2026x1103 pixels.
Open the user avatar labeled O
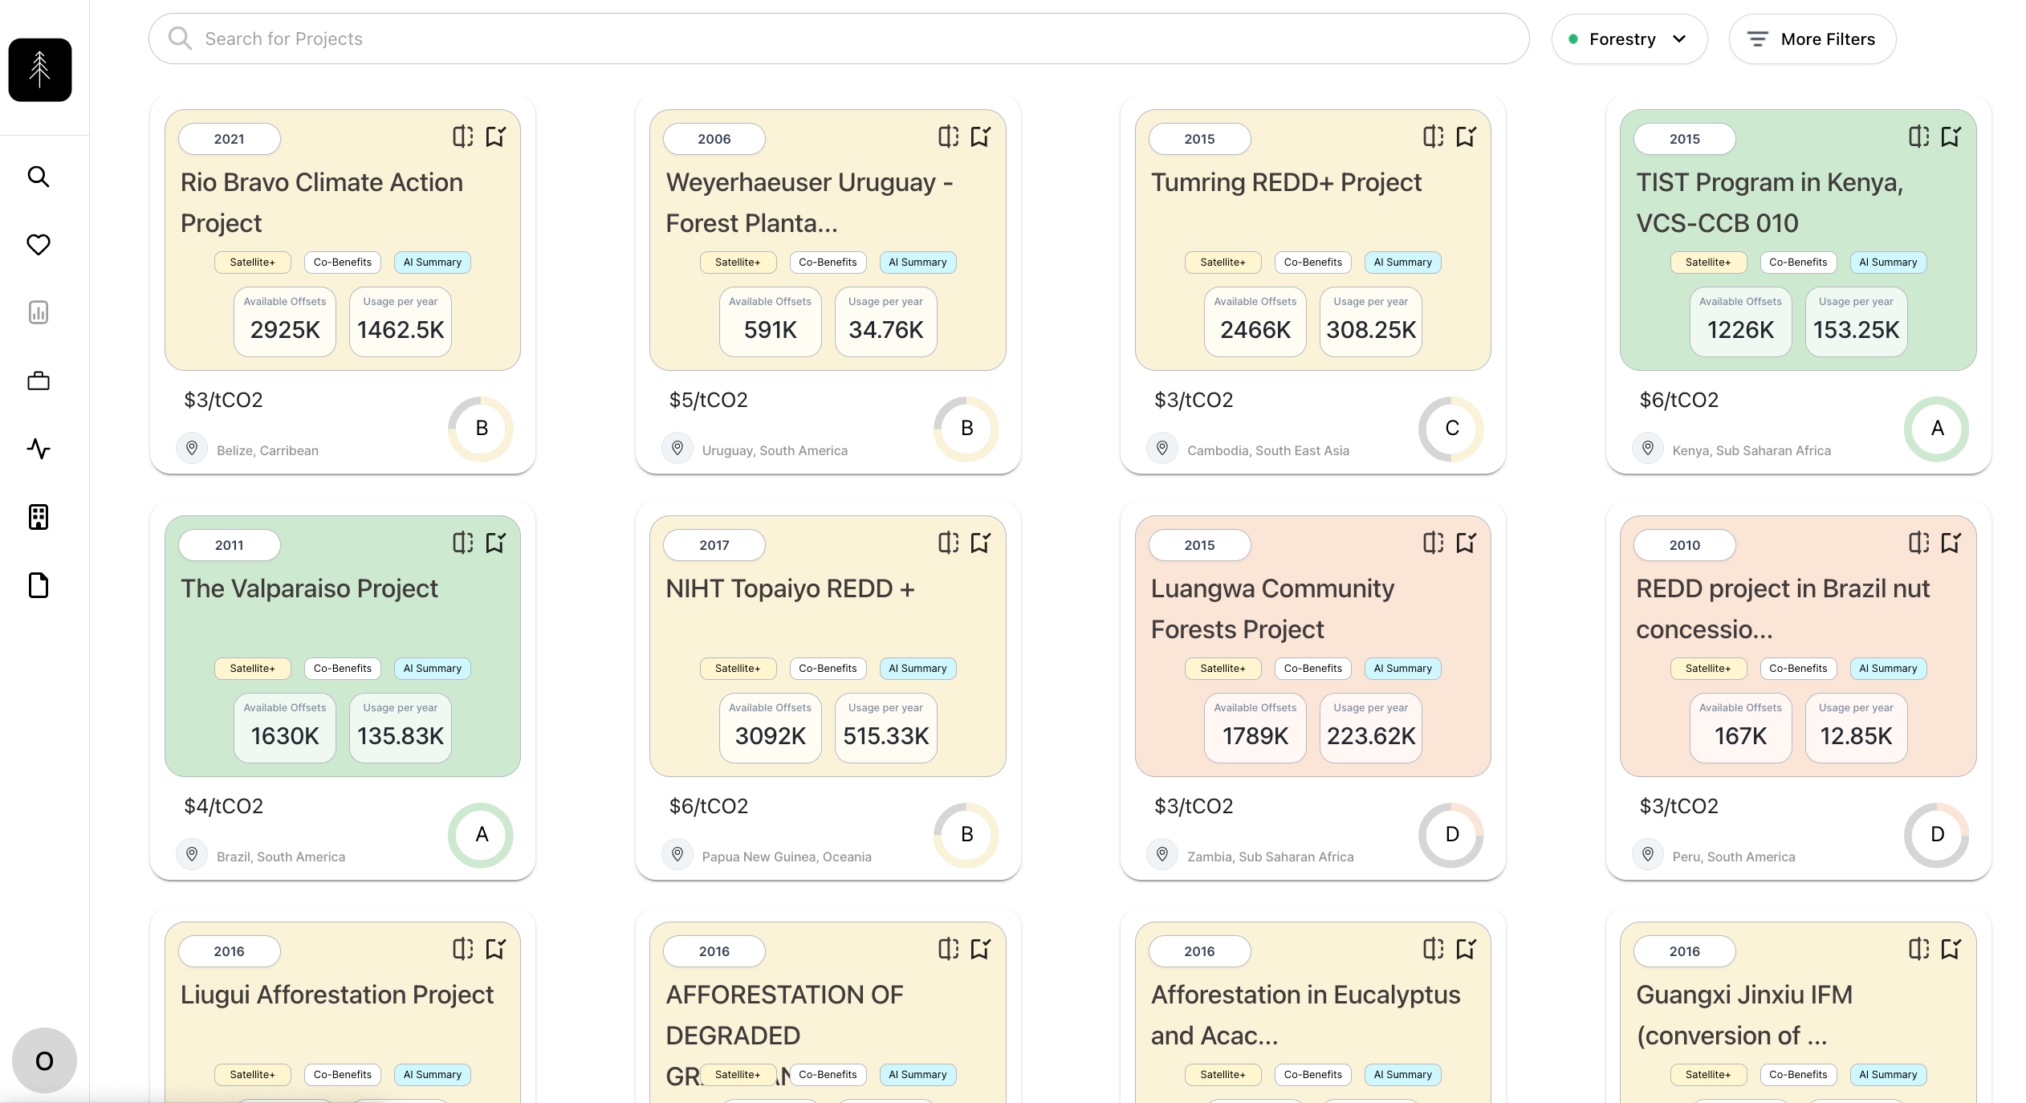44,1060
